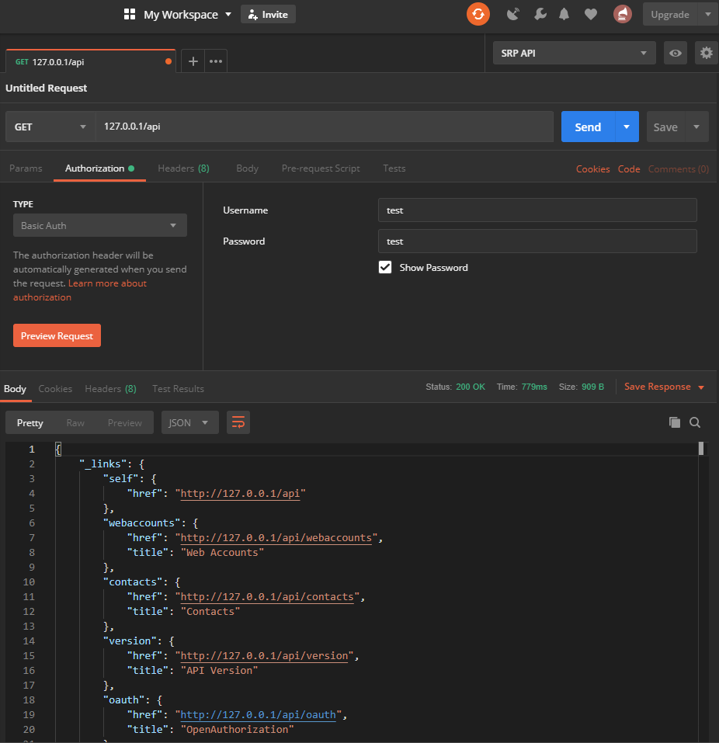Image resolution: width=719 pixels, height=743 pixels.
Task: Open the notifications bell
Action: pos(564,14)
